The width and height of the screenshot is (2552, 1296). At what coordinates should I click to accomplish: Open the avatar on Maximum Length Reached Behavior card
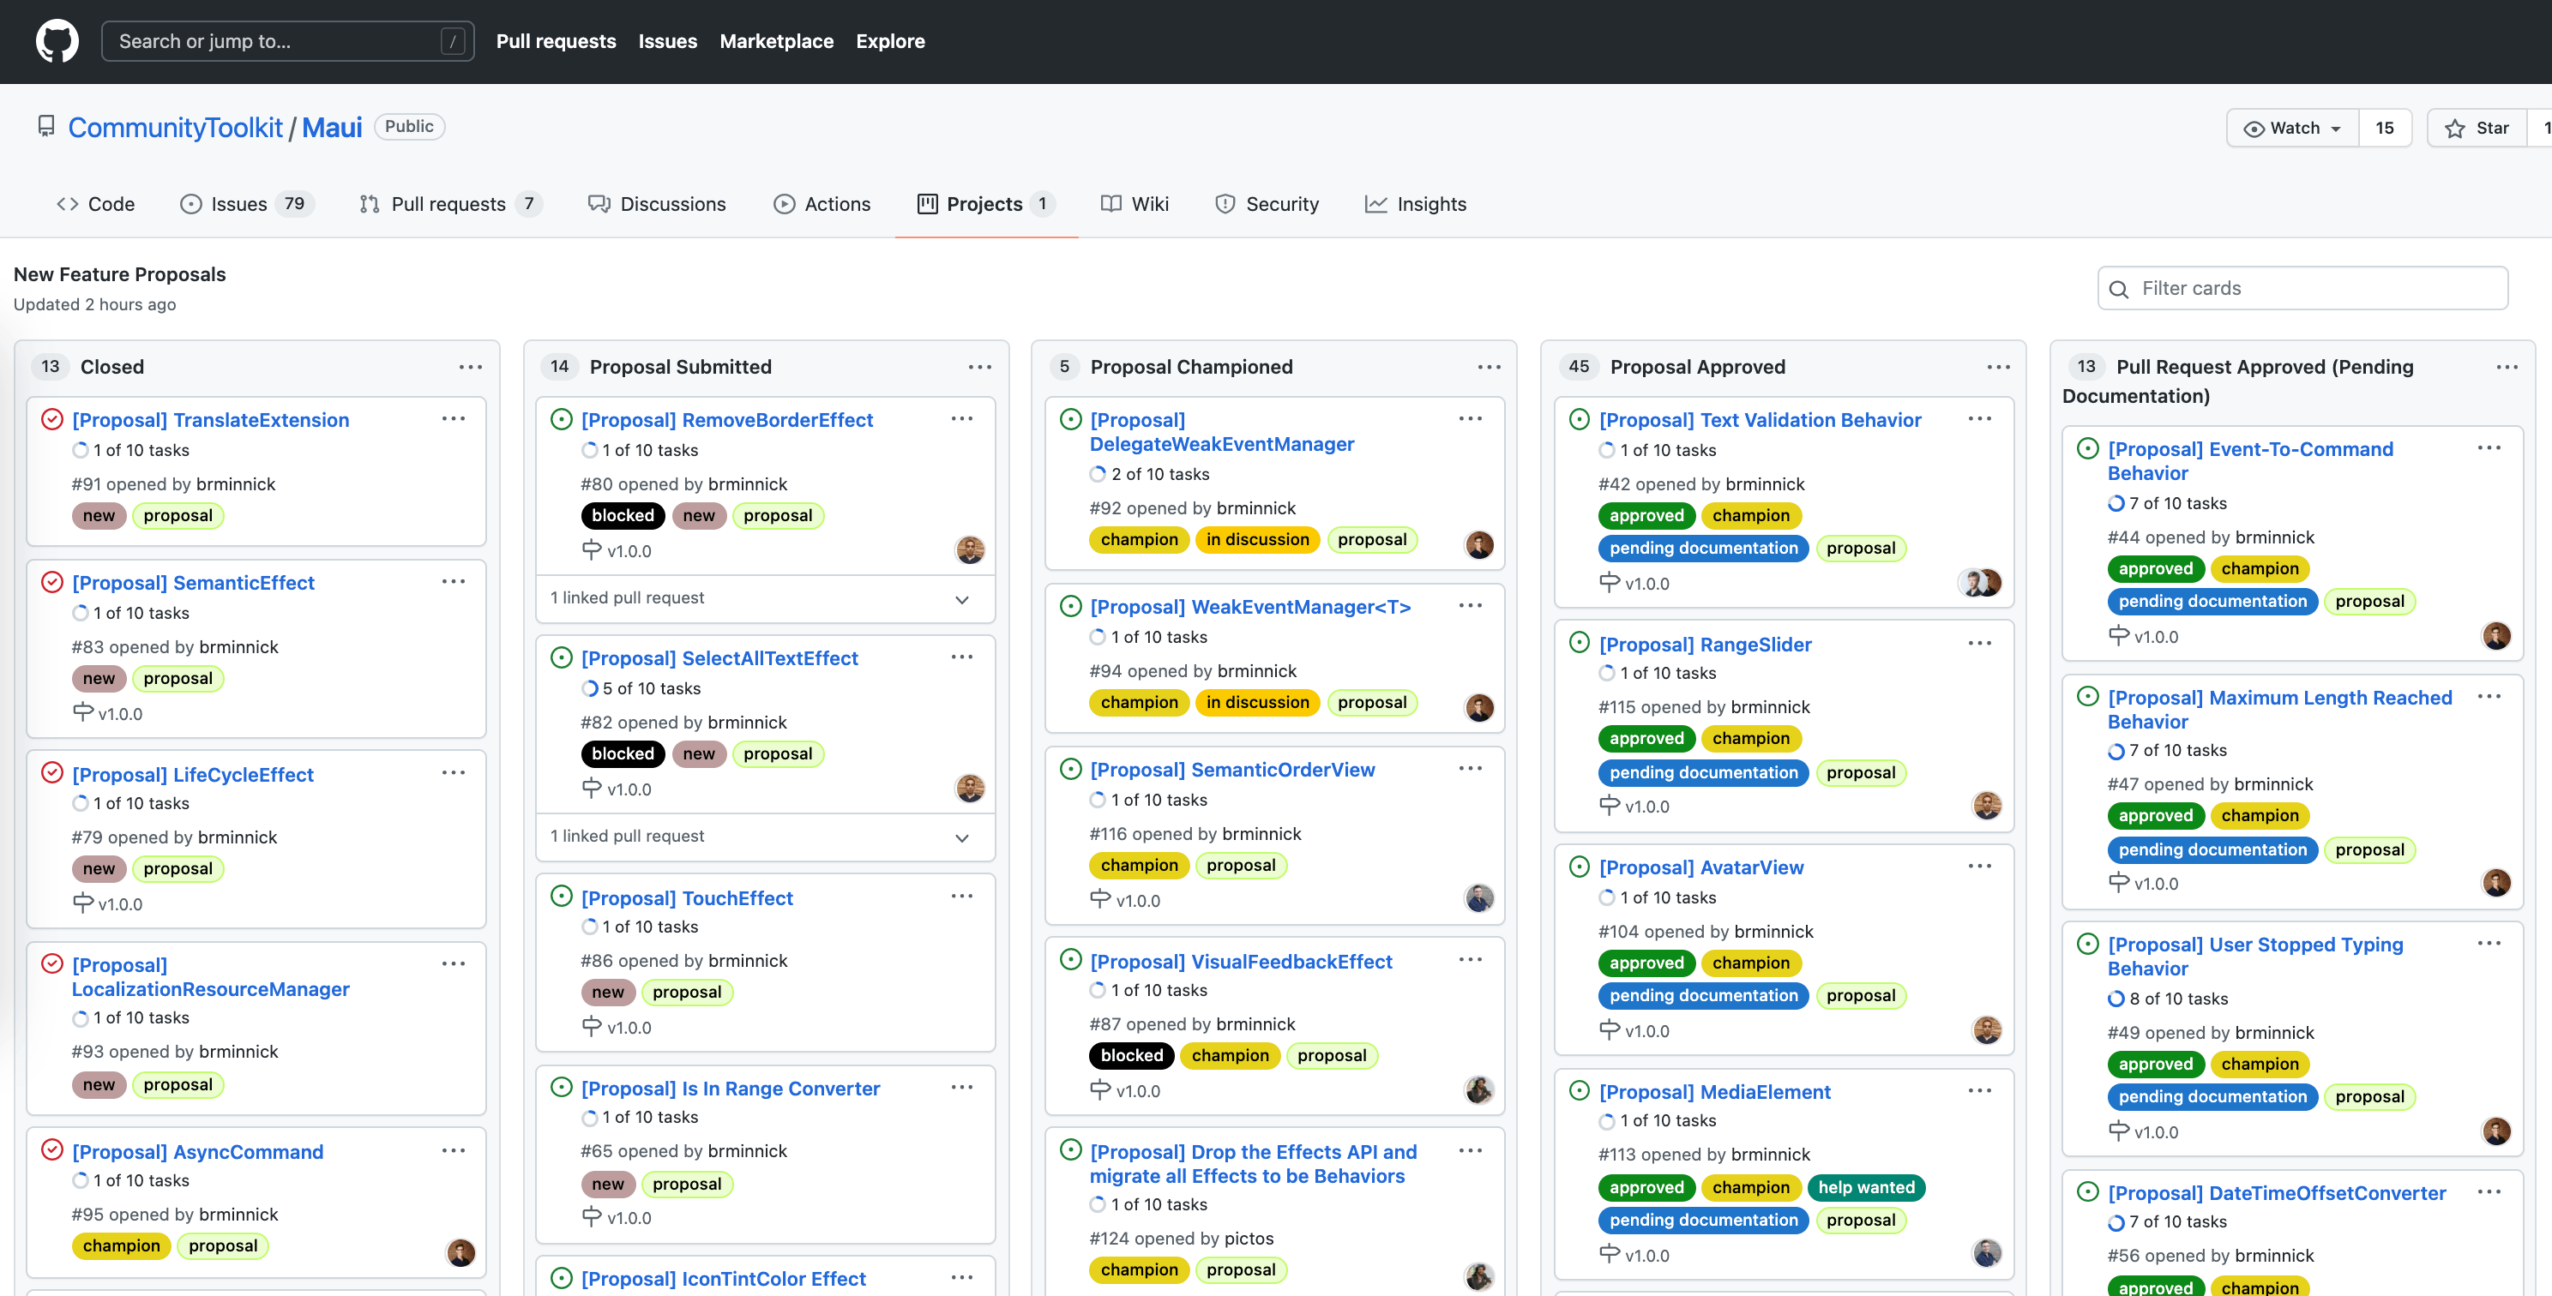click(2496, 882)
